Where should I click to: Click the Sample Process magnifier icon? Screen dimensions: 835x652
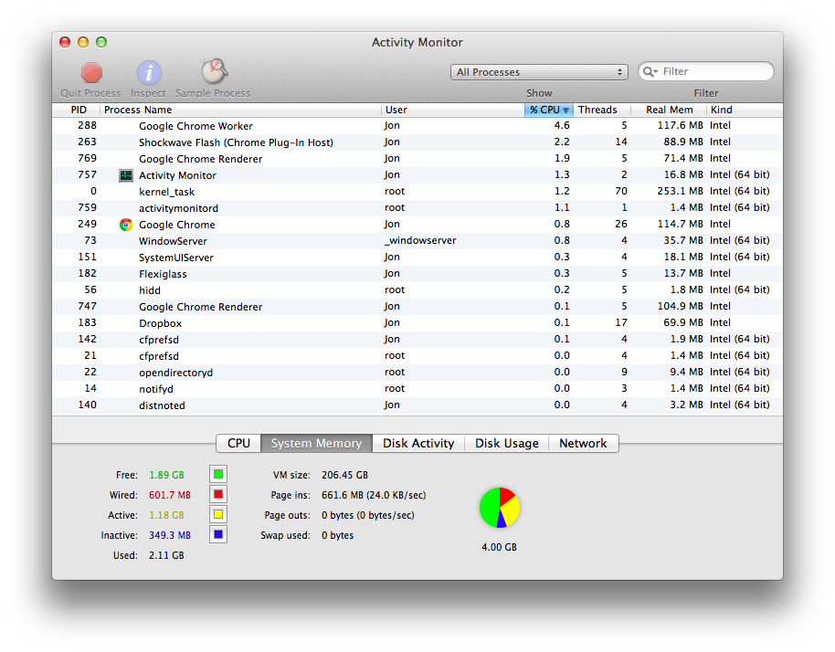tap(214, 71)
